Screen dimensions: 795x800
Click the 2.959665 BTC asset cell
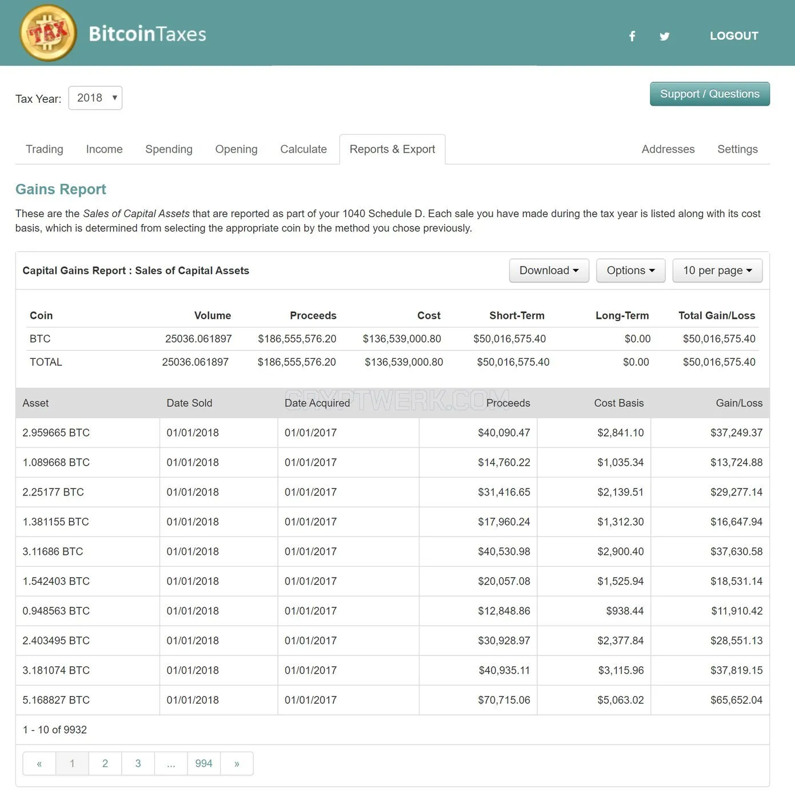(x=56, y=433)
